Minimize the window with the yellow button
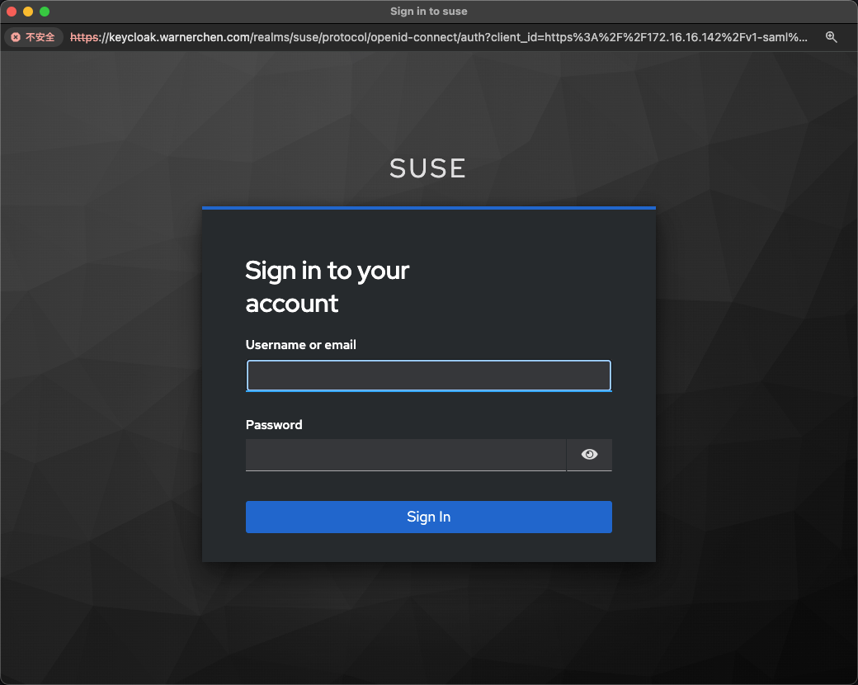The height and width of the screenshot is (685, 858). coord(28,12)
